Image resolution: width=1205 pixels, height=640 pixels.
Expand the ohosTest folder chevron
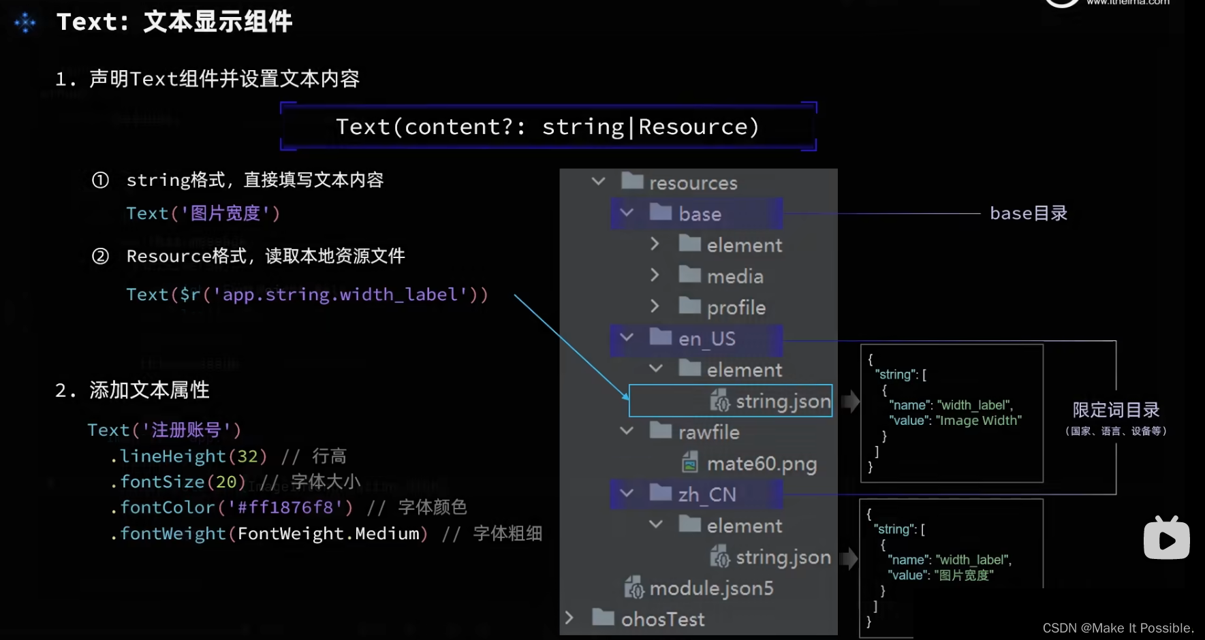(569, 618)
